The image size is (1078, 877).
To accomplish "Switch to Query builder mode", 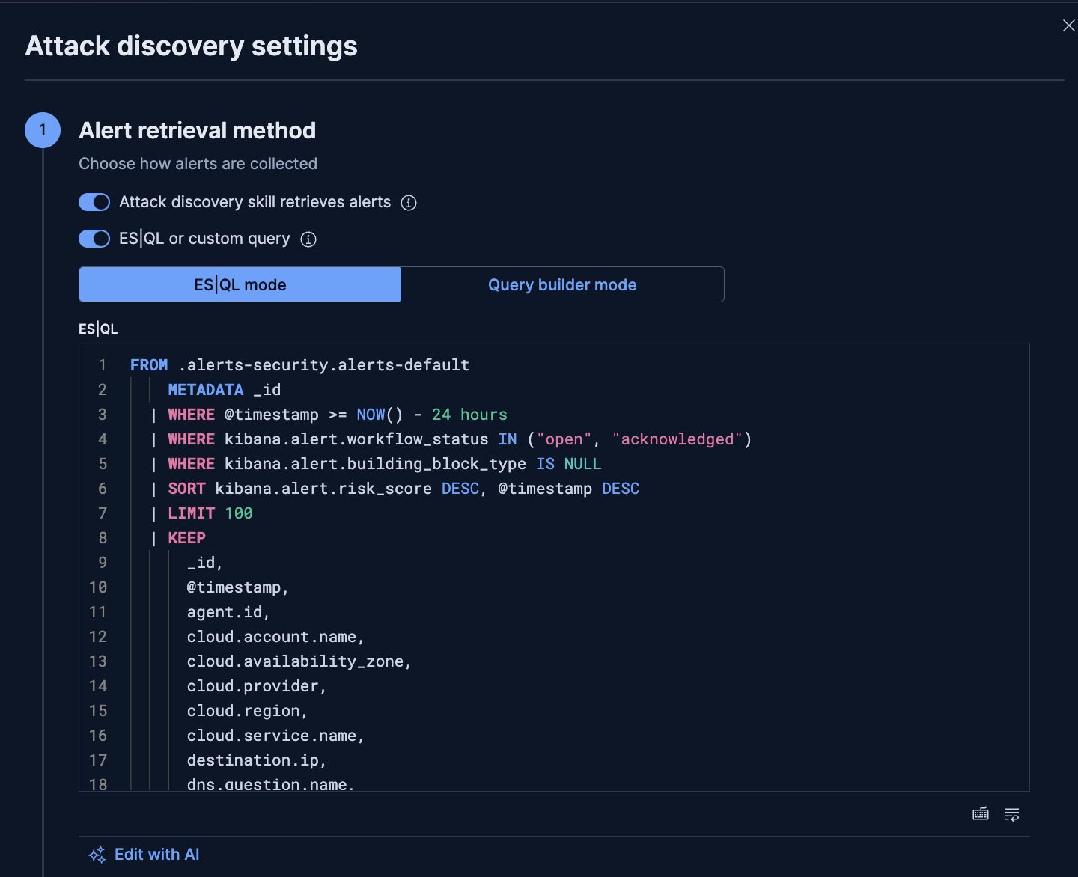I will (562, 284).
